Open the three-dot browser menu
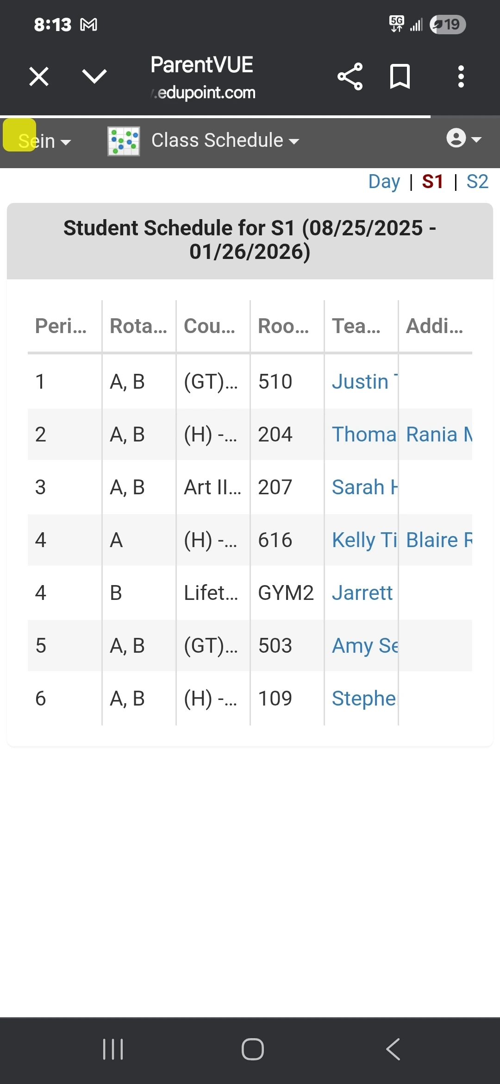Image resolution: width=500 pixels, height=1084 pixels. [461, 76]
